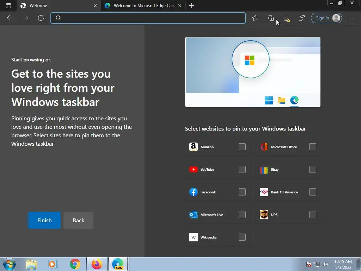Open the Windows Start orb
361x271 pixels.
pyautogui.click(x=10, y=264)
